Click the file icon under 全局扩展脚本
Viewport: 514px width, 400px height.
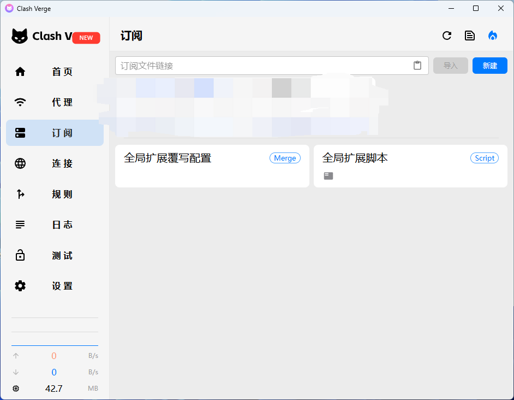tap(328, 176)
